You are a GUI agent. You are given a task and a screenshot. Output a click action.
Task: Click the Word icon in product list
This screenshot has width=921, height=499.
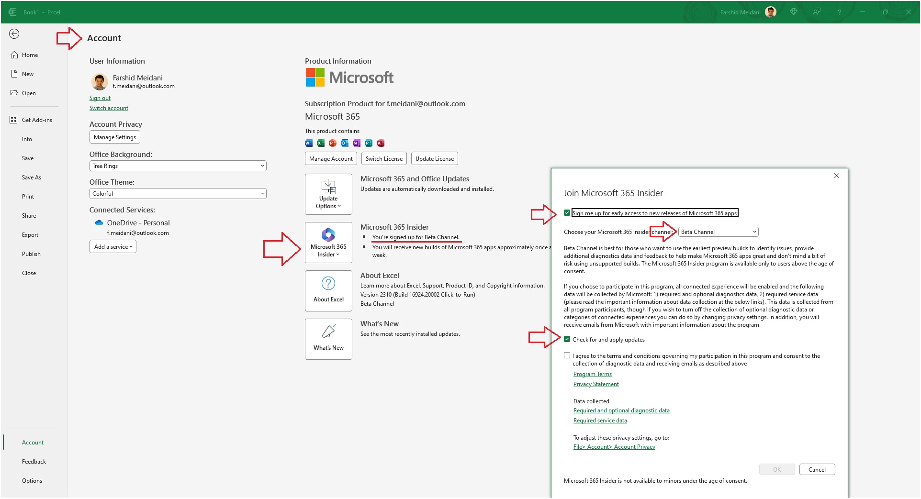[x=309, y=143]
